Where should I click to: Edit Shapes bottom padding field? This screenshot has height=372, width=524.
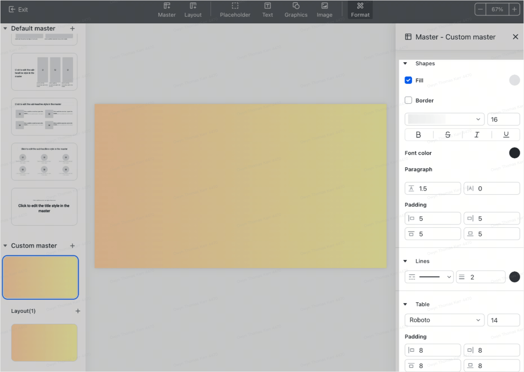coord(492,234)
